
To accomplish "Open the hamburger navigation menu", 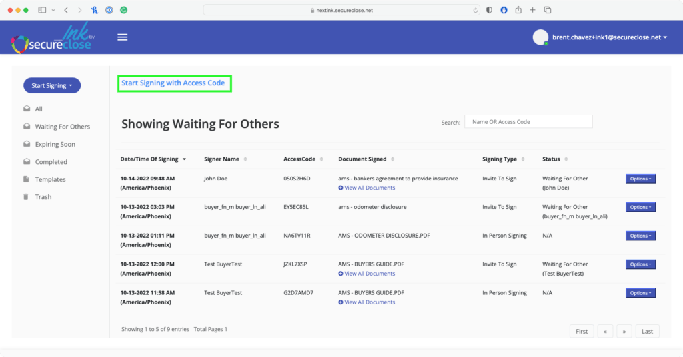I will 122,37.
